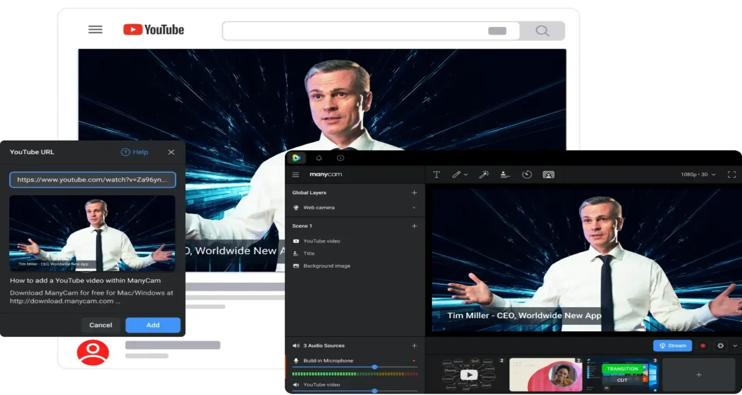Image resolution: width=742 pixels, height=395 pixels.
Task: Add a layer to Scene 1
Action: (x=414, y=226)
